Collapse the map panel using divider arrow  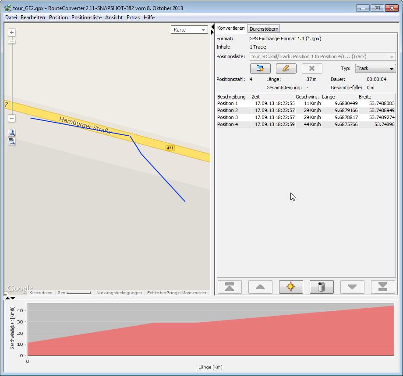pos(212,27)
